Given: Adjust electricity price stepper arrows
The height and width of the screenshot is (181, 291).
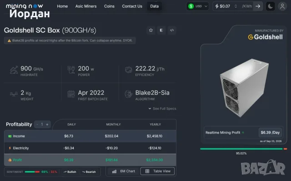Looking at the screenshot, I should click(236, 6).
